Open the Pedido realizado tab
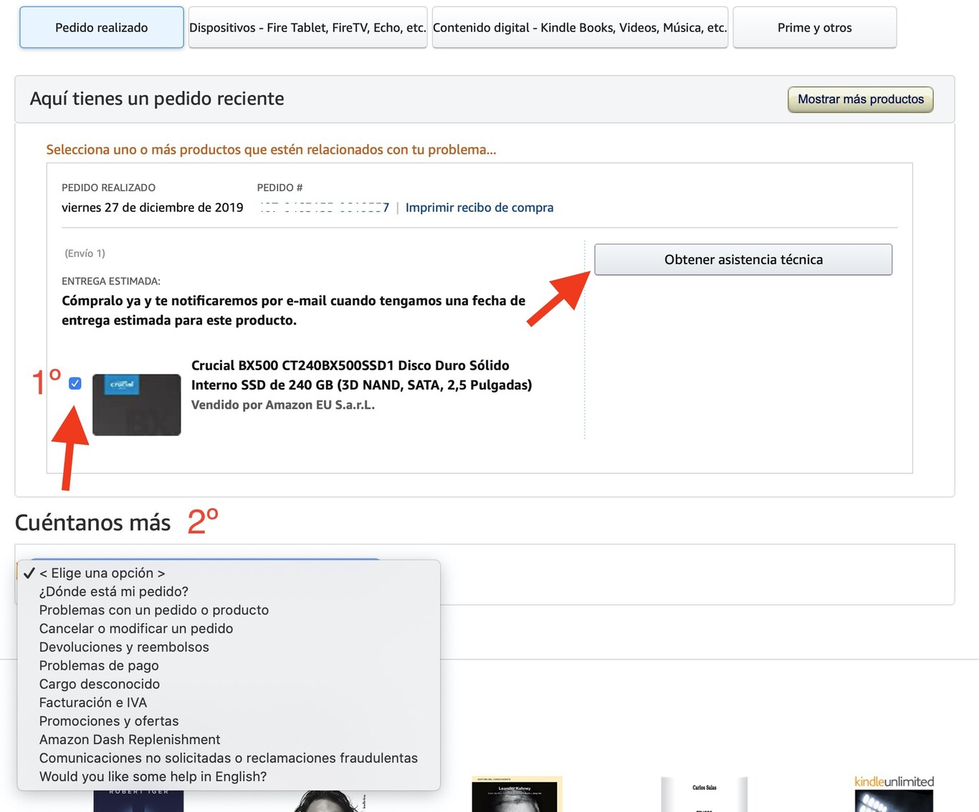 (102, 28)
